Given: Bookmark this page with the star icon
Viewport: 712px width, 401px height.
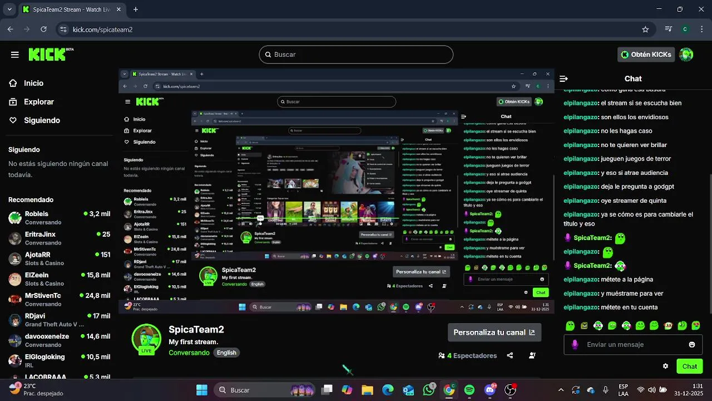Looking at the screenshot, I should 645,30.
